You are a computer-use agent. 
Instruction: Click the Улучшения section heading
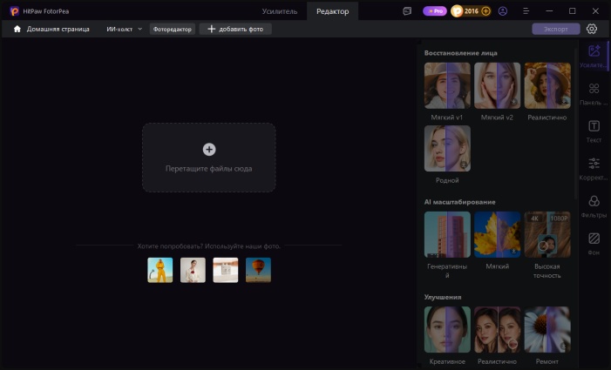tap(443, 297)
